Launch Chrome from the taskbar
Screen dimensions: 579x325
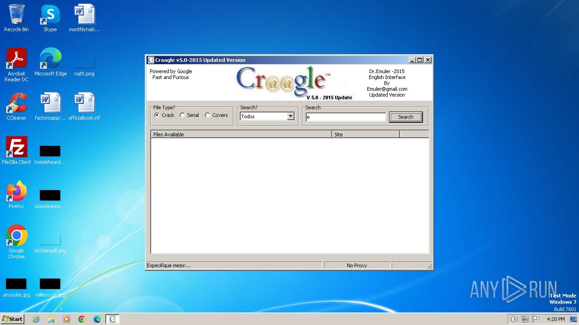click(82, 319)
